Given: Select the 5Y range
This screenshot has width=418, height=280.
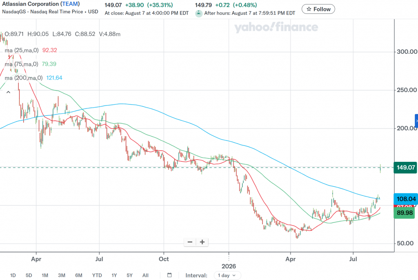Looking at the screenshot, I should click(129, 275).
